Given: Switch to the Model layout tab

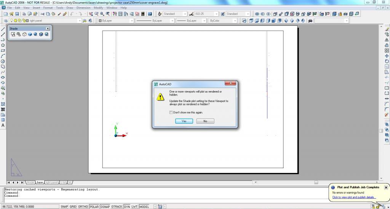Looking at the screenshot, I should (x=30, y=182).
